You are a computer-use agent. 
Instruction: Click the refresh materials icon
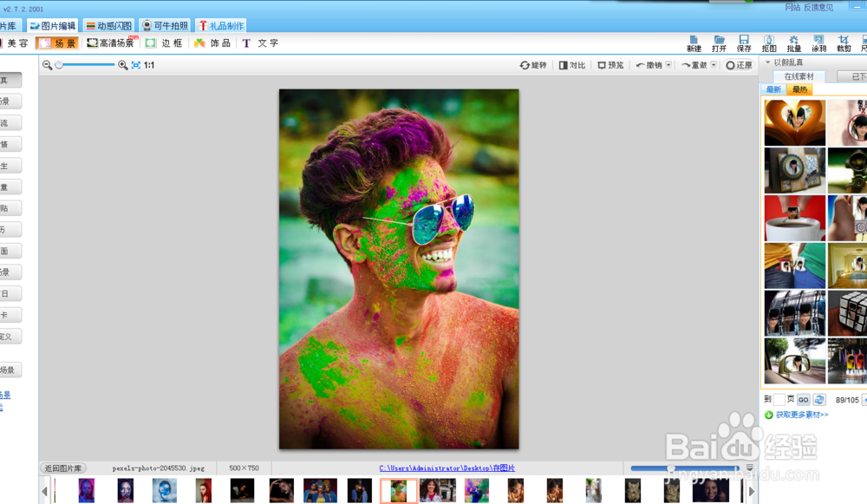coord(819,399)
